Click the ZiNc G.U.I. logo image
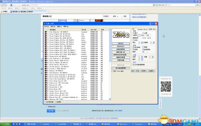This screenshot has width=201, height=126. click(121, 35)
